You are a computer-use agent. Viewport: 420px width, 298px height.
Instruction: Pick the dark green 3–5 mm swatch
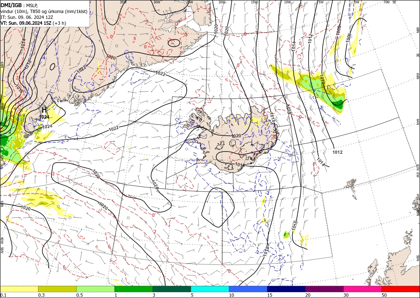172,289
